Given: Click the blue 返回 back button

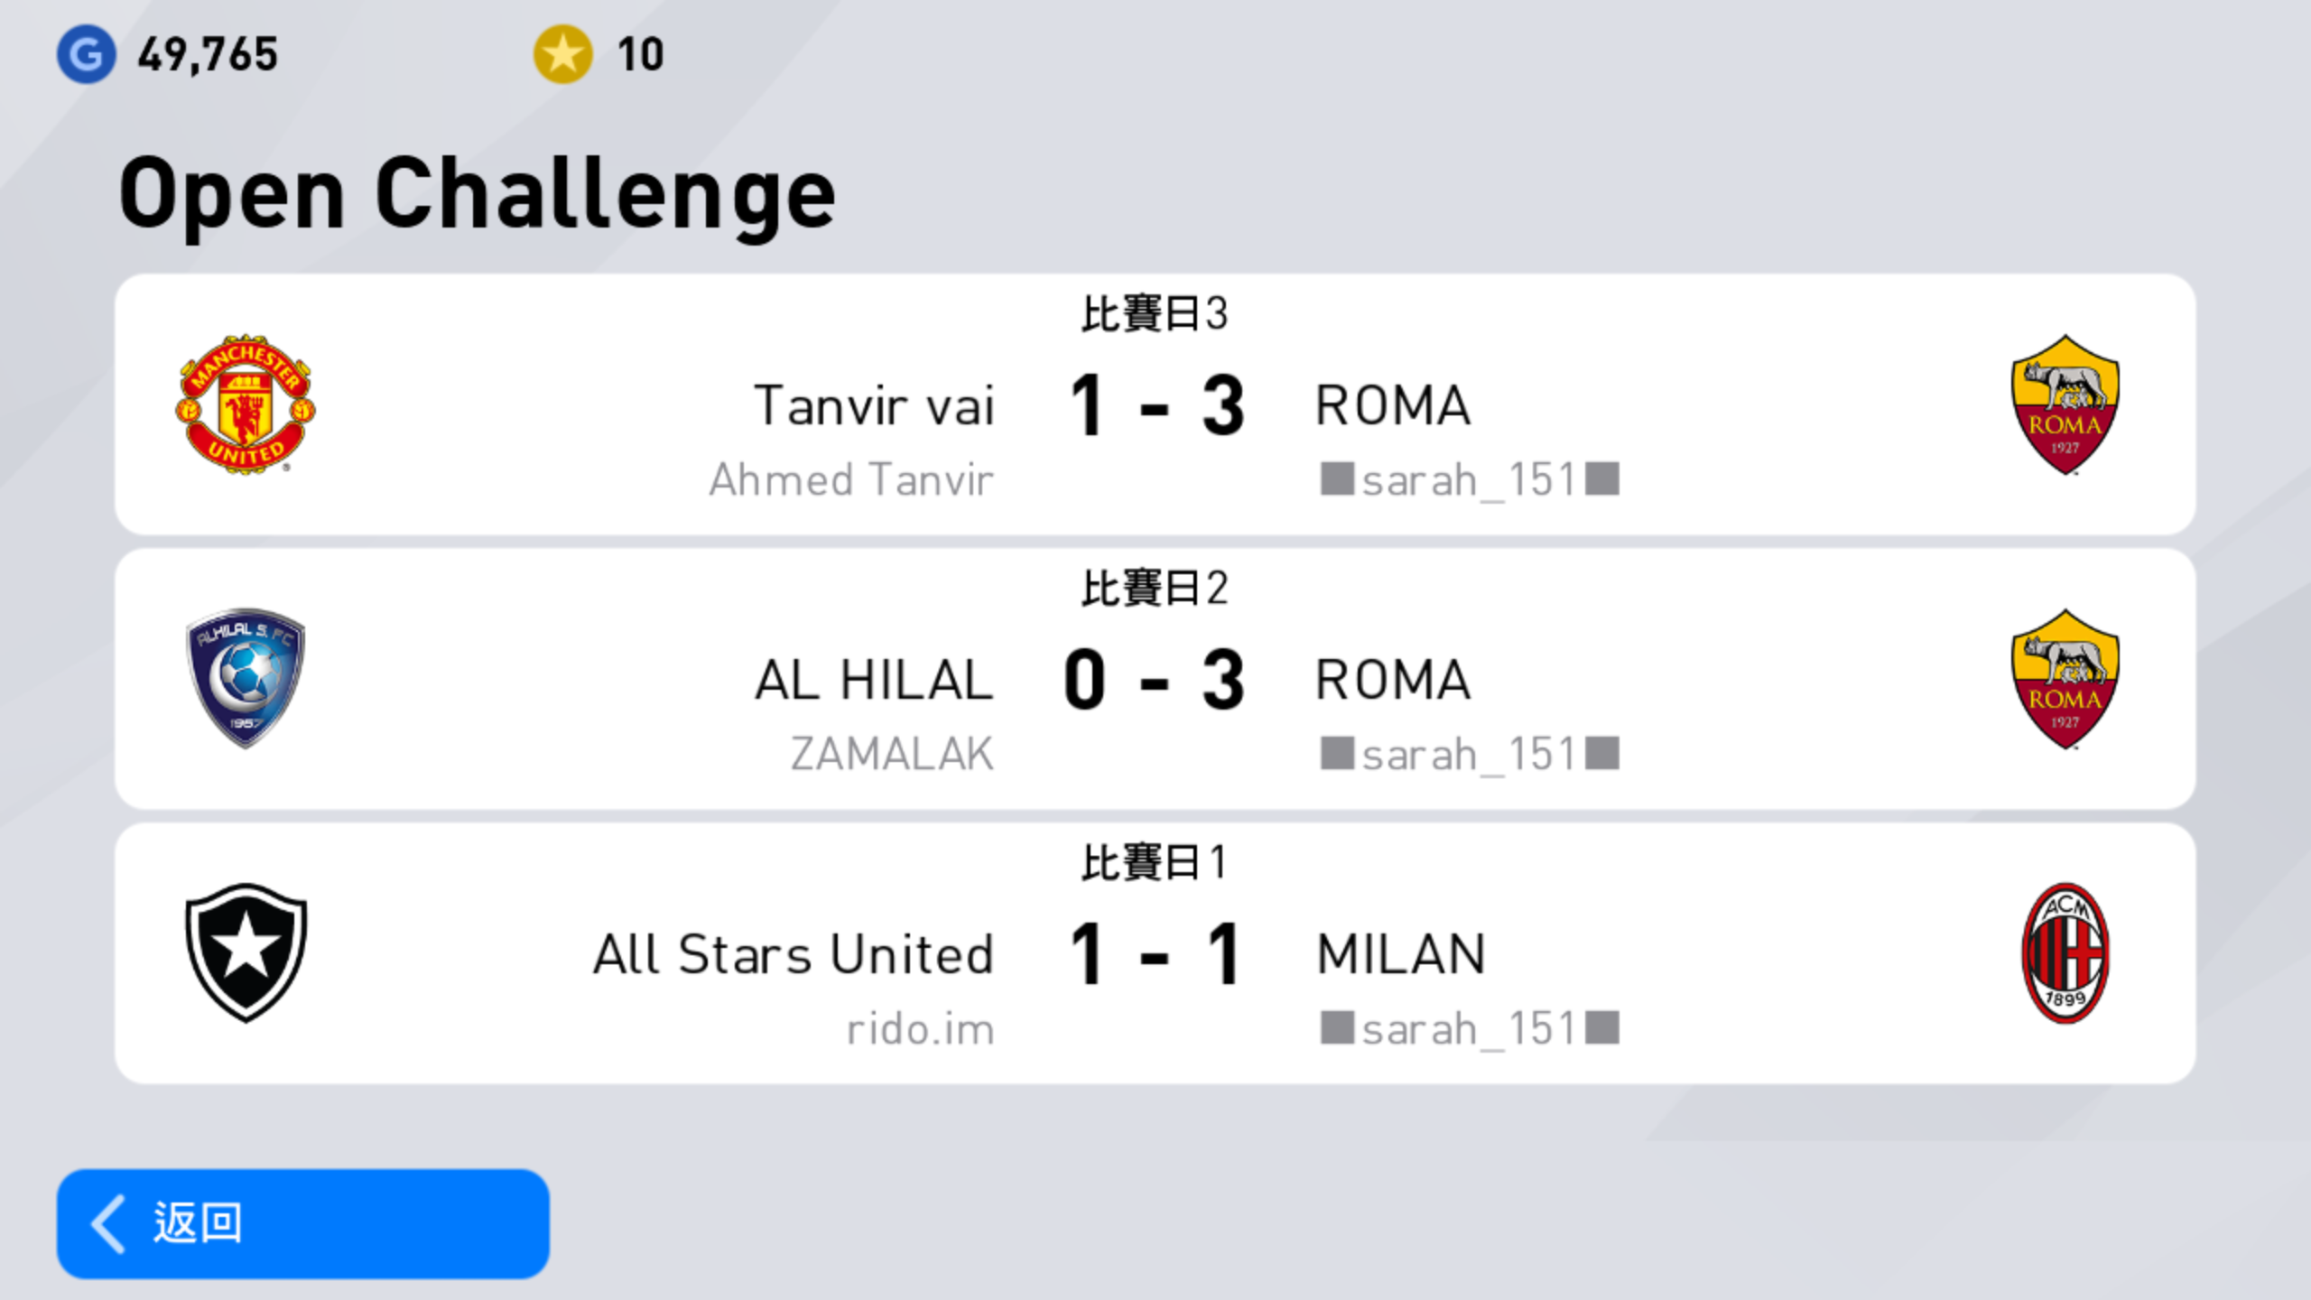Looking at the screenshot, I should 303,1223.
